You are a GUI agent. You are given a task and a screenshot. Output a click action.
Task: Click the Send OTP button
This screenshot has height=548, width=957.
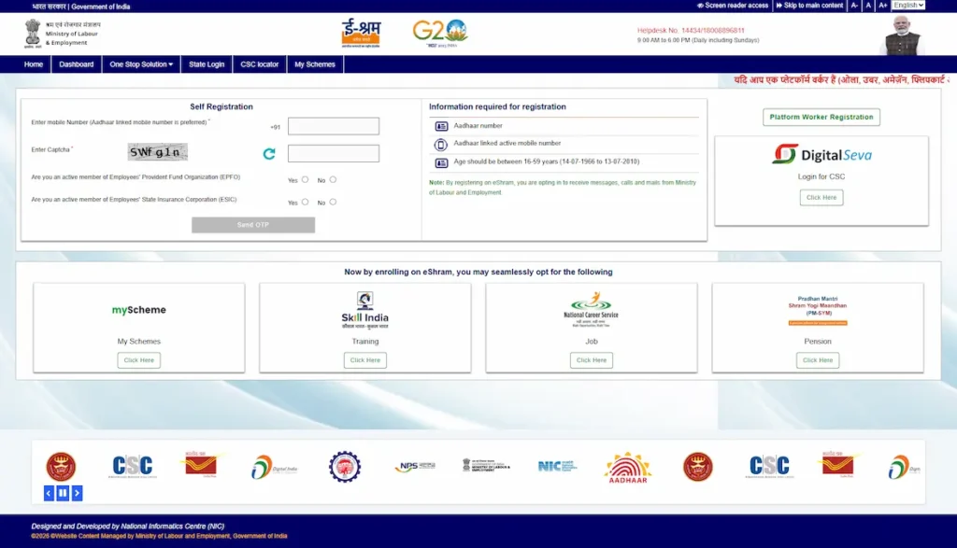[x=253, y=225]
